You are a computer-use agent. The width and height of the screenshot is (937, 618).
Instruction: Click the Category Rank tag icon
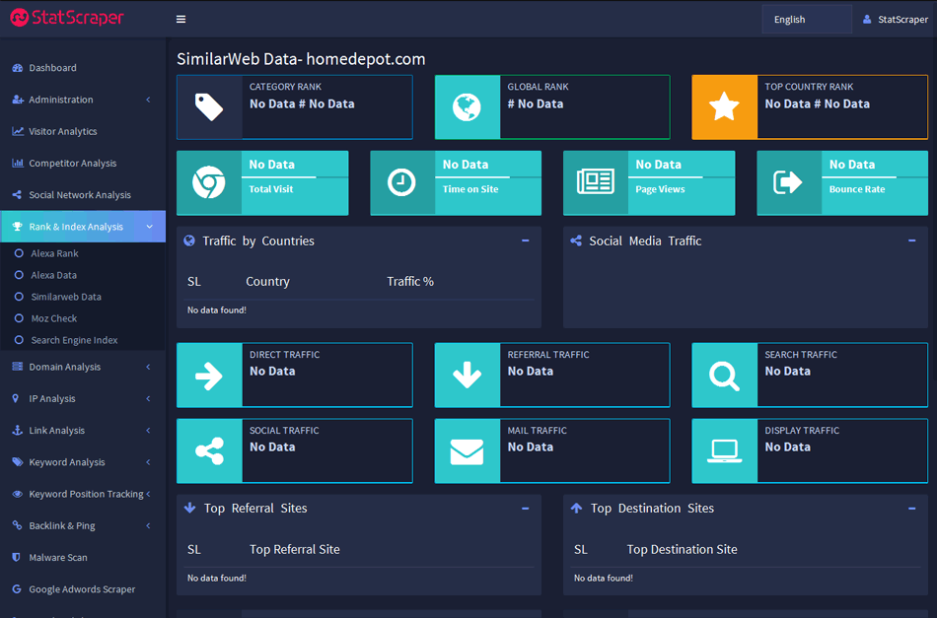click(x=209, y=107)
